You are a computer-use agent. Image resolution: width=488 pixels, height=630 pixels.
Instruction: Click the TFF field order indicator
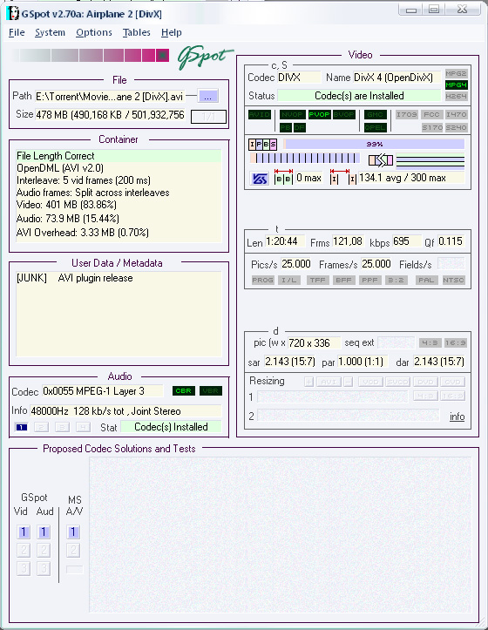coord(317,280)
